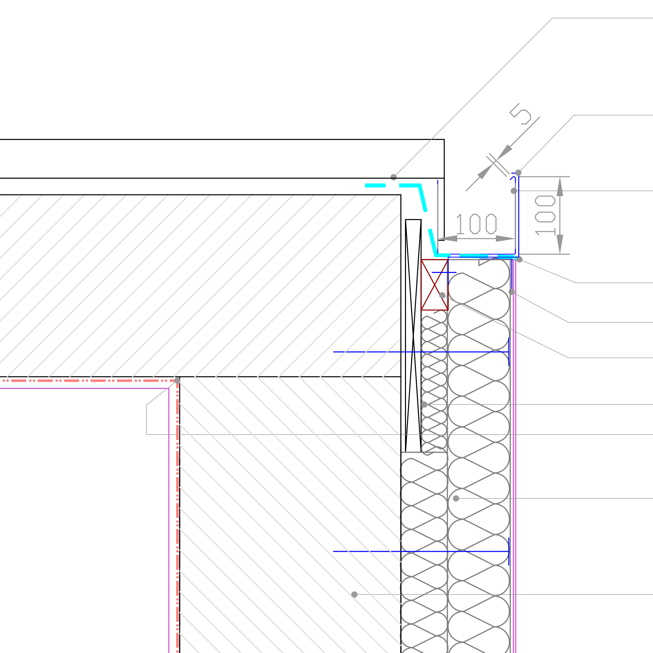Click the leader dot in the lower diagonal hatch

click(354, 595)
